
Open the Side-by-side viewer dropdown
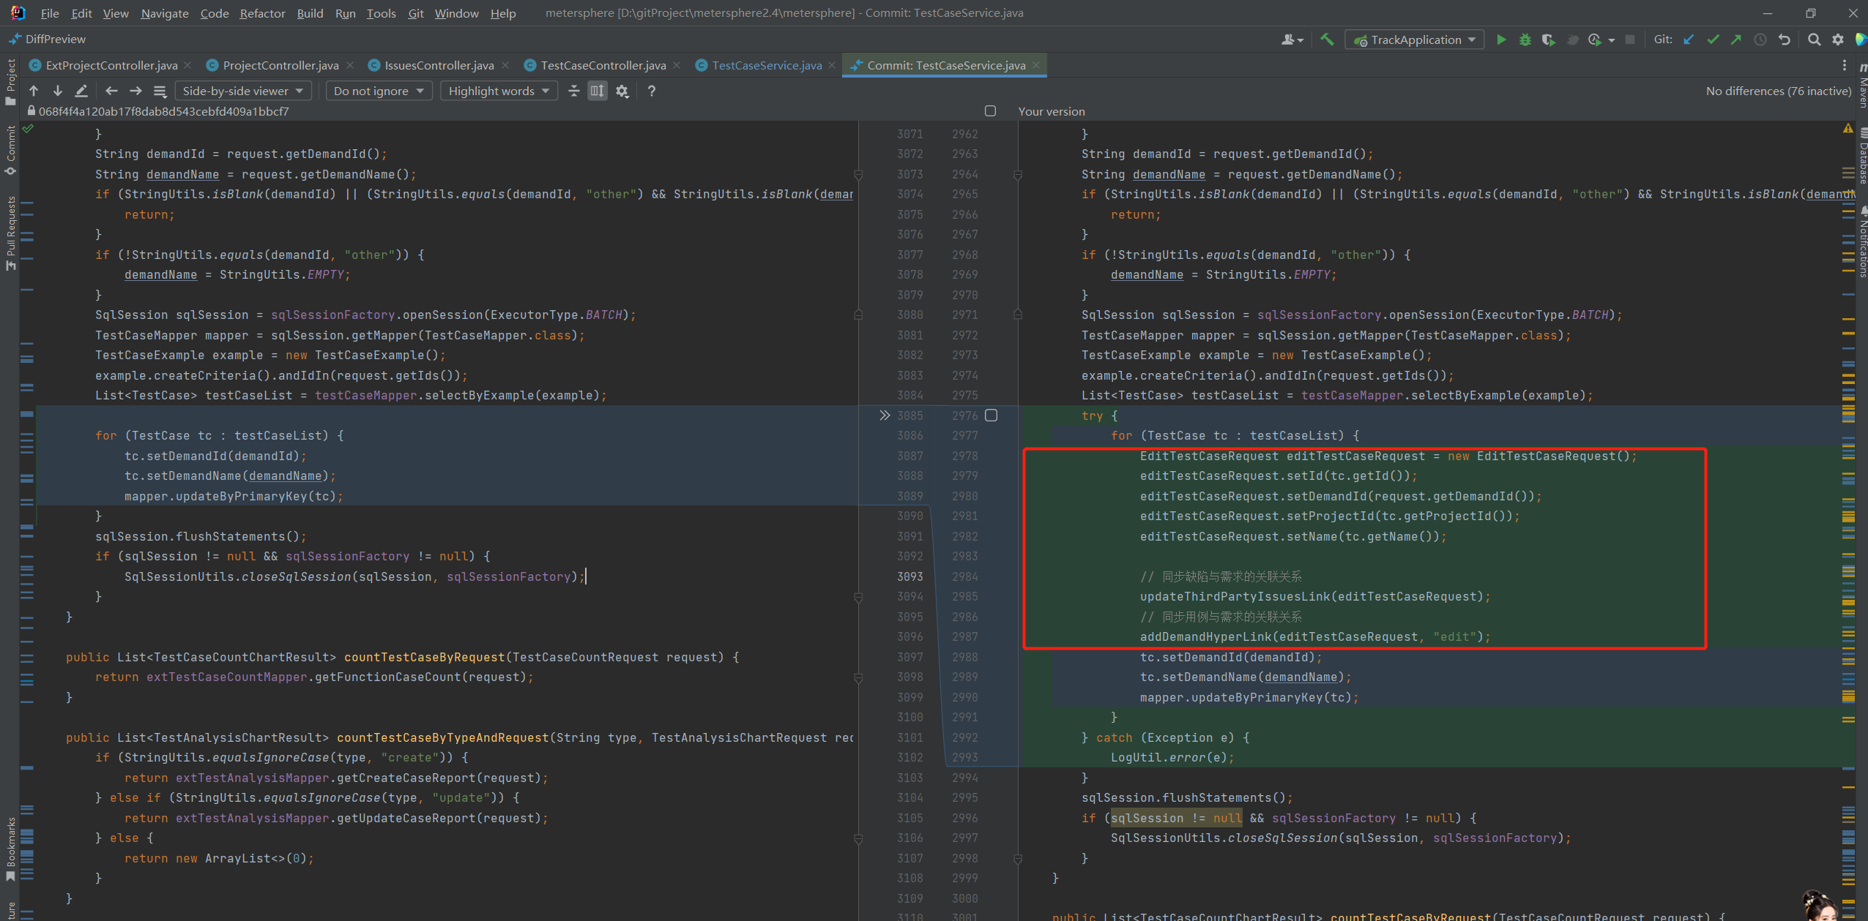point(243,91)
